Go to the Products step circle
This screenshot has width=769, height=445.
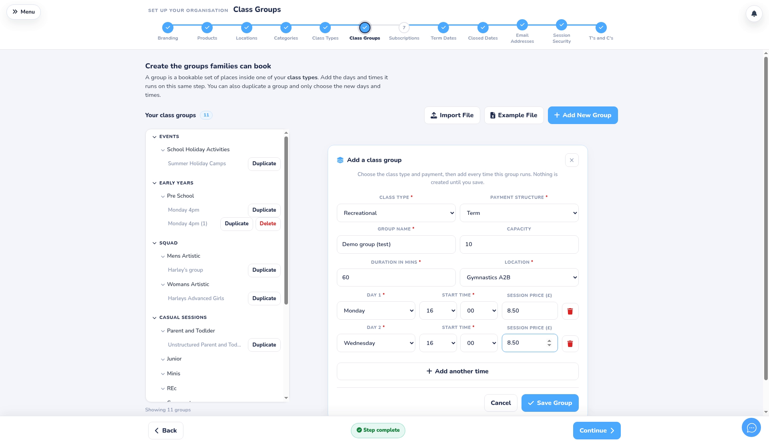tap(207, 28)
